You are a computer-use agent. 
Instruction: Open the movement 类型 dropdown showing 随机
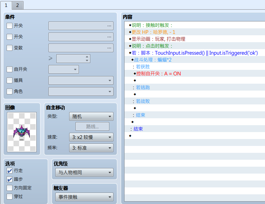(x=91, y=117)
